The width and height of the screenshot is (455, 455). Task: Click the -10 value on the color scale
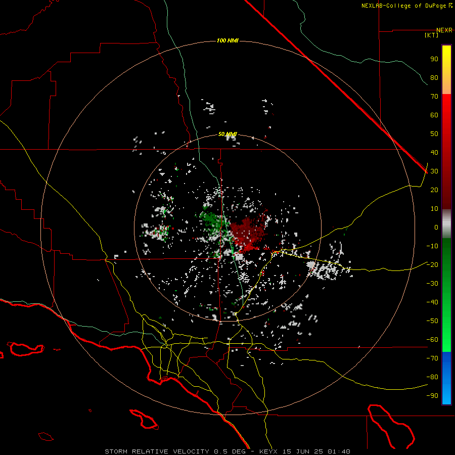(x=432, y=246)
